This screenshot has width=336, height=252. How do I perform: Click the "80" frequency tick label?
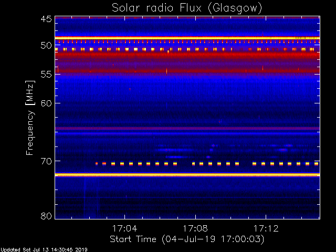tap(46, 216)
